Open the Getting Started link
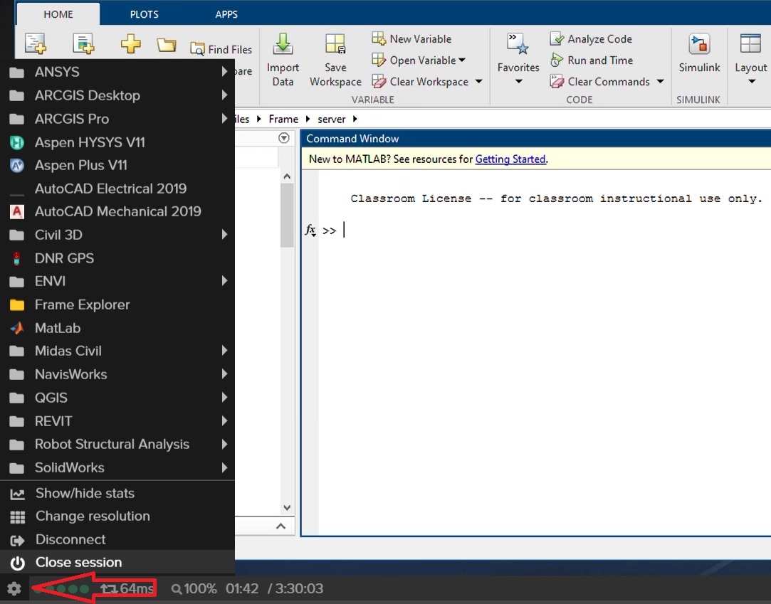Viewport: 771px width, 604px height. click(510, 159)
